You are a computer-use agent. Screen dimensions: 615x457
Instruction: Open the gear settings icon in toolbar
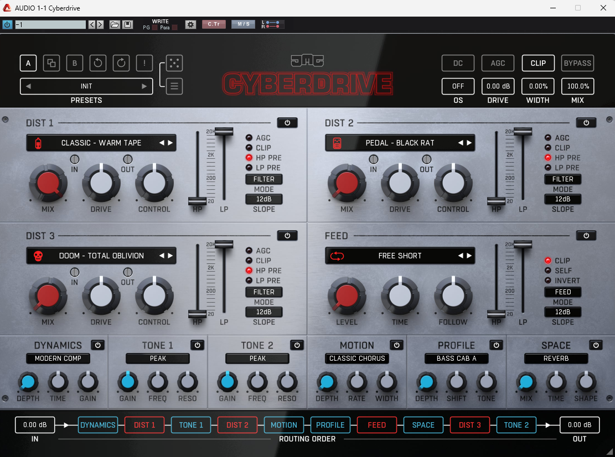coord(190,25)
